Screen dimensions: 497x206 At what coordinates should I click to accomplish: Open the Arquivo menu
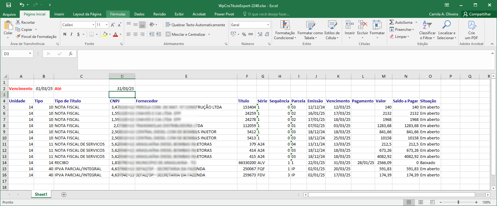pyautogui.click(x=9, y=14)
